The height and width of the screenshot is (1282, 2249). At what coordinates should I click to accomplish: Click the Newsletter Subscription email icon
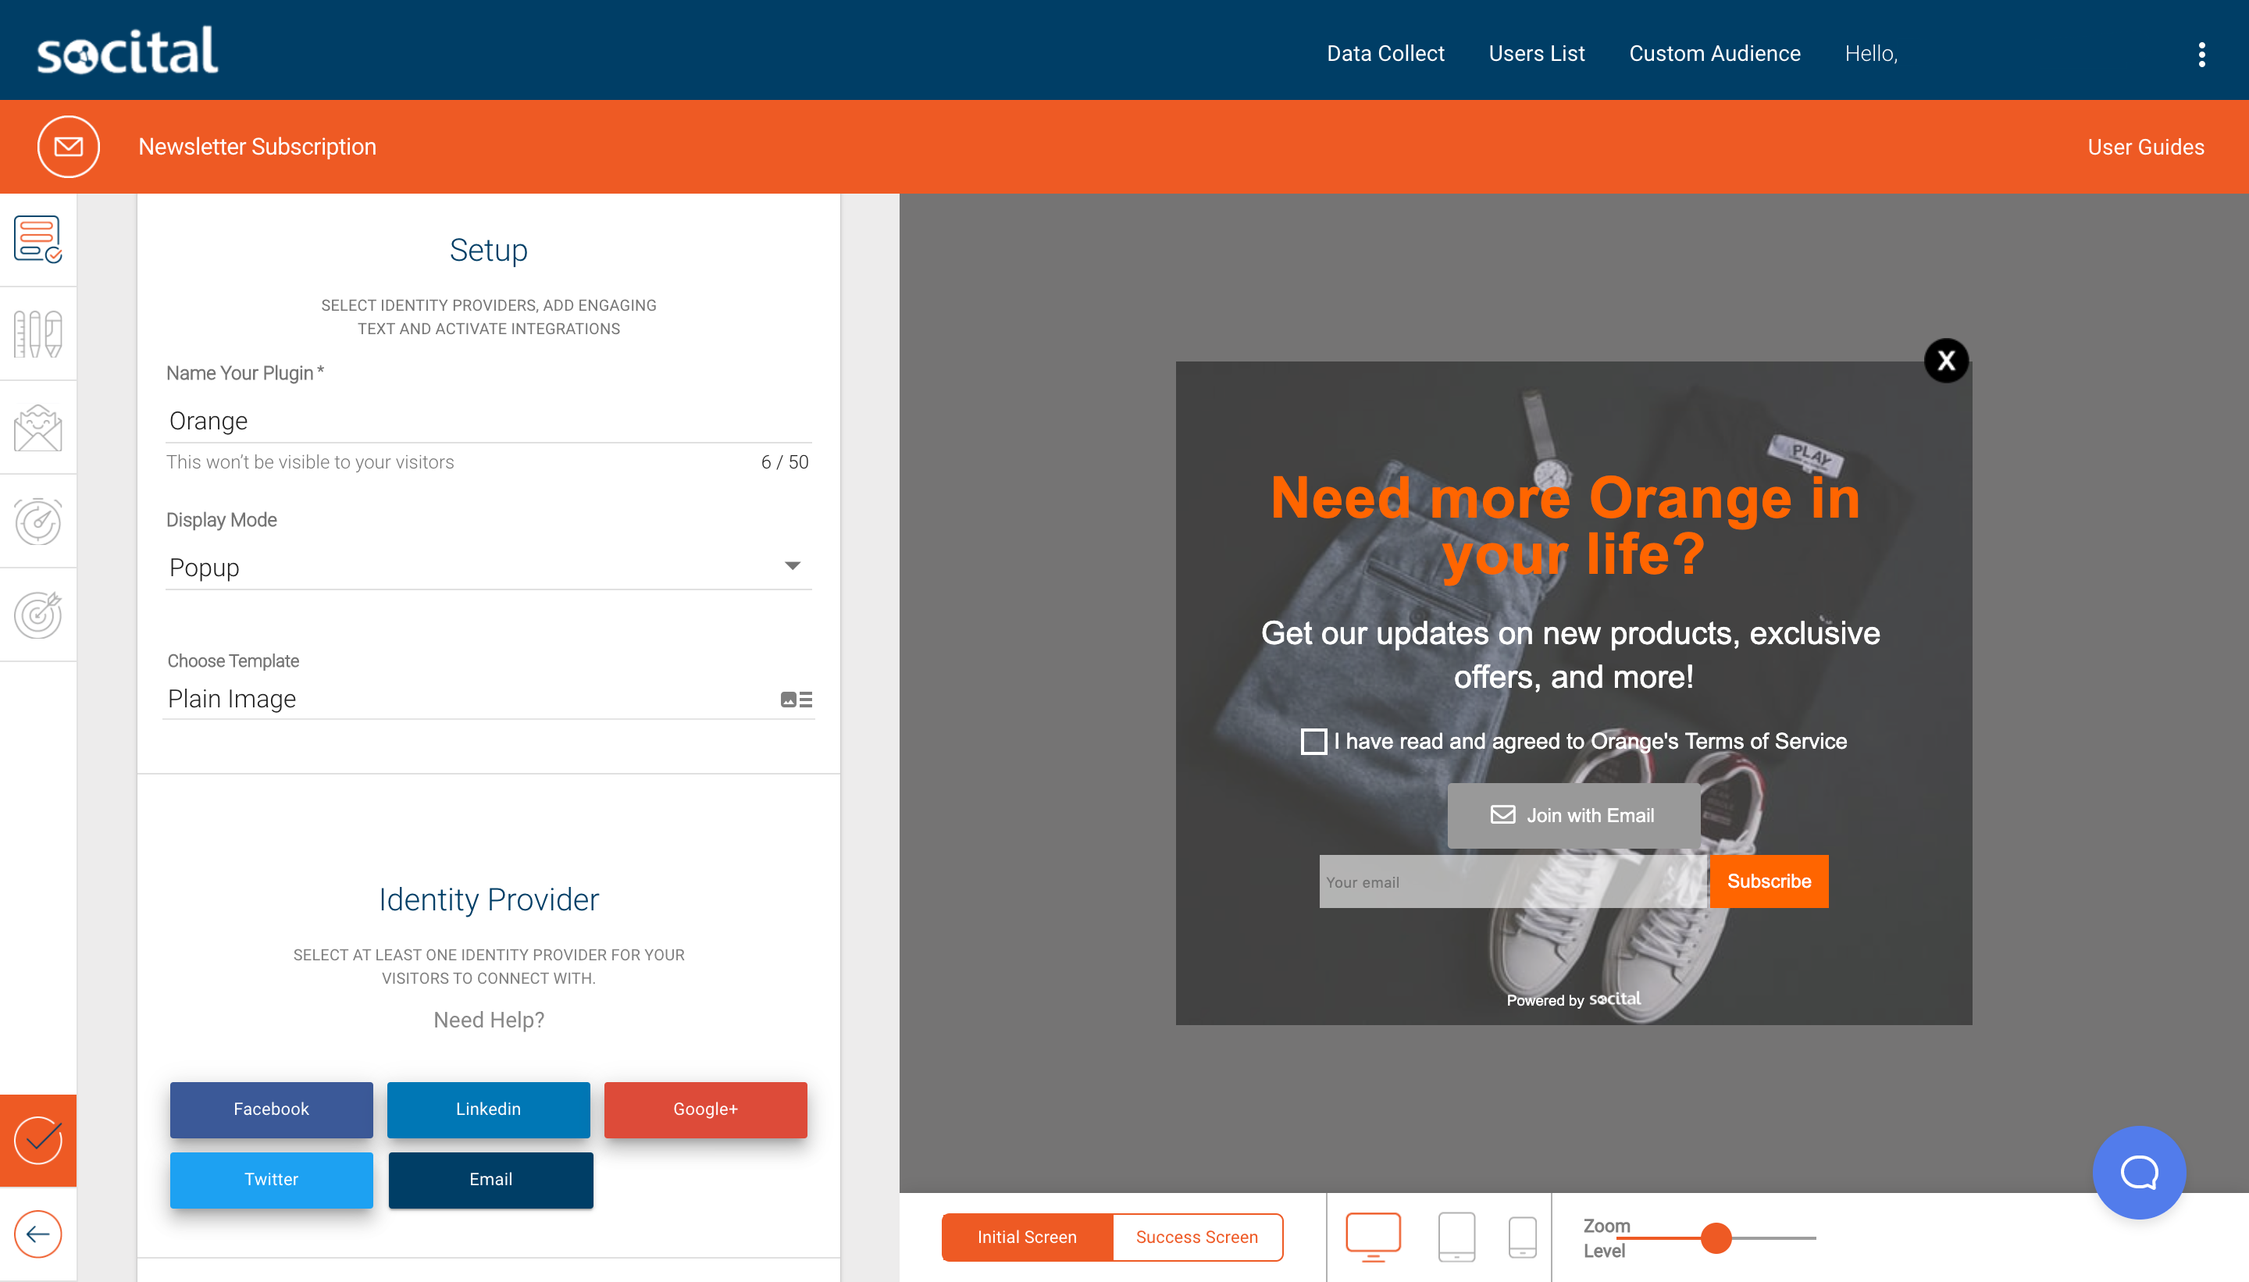pos(70,147)
